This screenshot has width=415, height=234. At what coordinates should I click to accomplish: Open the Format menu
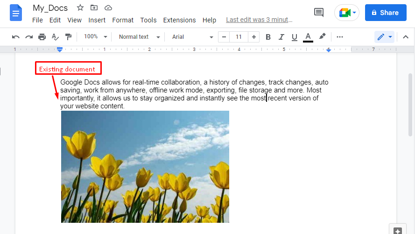click(123, 20)
